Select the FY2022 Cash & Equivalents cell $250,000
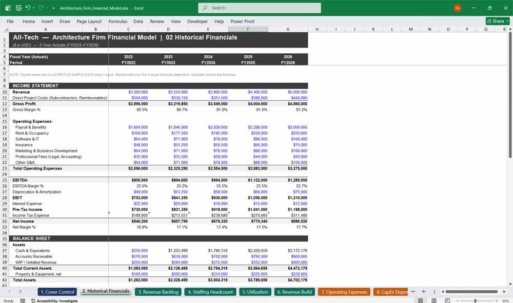 click(x=128, y=251)
